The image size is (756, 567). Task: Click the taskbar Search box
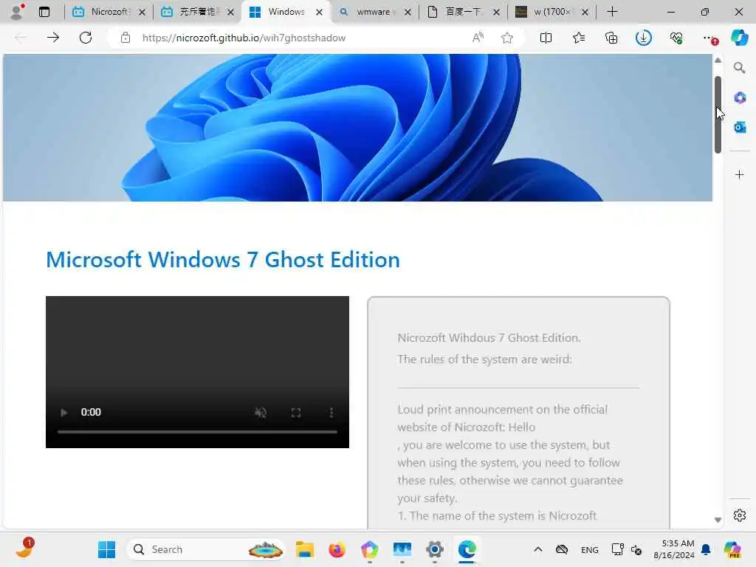coord(205,549)
